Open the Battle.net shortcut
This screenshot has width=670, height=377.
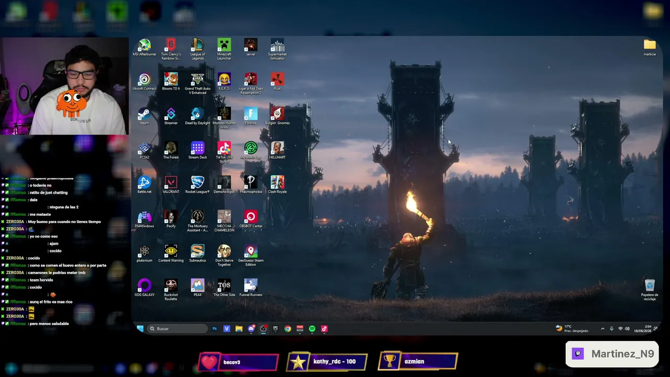144,185
